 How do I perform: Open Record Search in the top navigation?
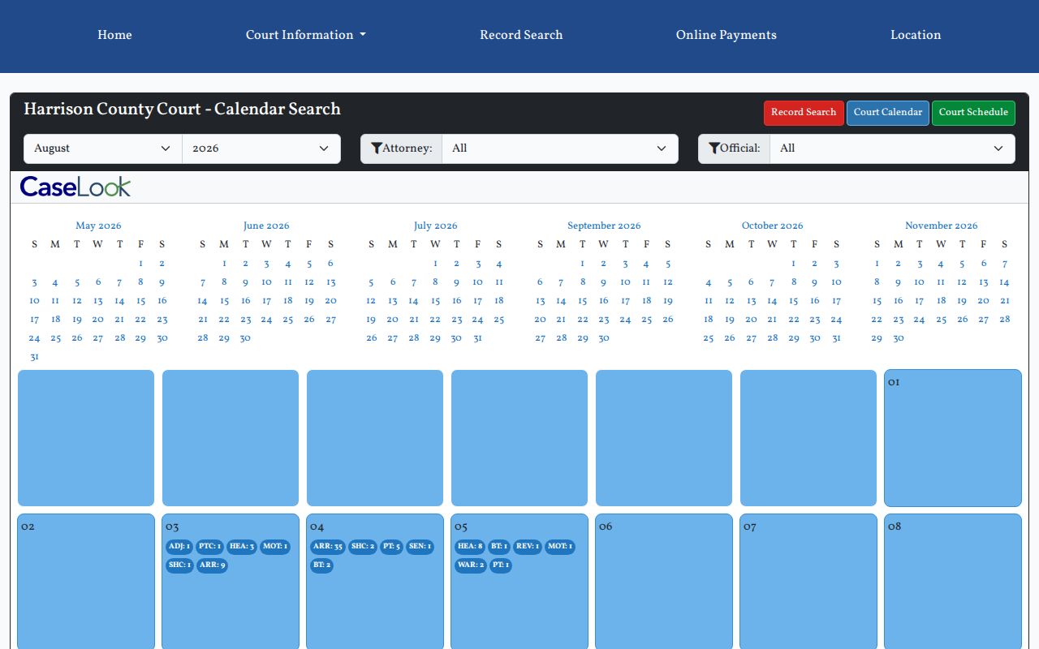click(x=521, y=35)
